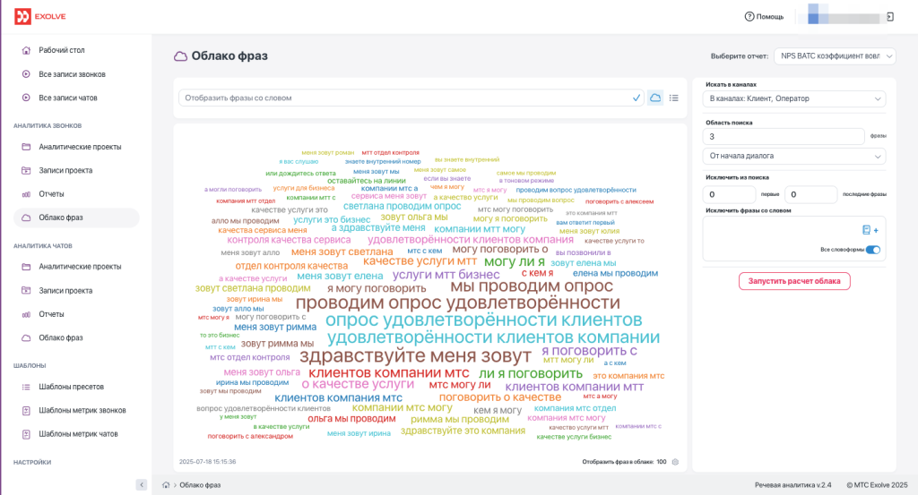Click phrase отдел контроля качества
Image resolution: width=918 pixels, height=495 pixels.
pos(291,266)
